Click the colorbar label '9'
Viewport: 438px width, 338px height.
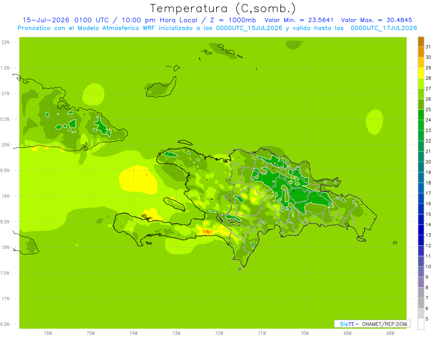point(427,277)
